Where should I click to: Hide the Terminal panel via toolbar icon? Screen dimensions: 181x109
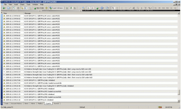26,8
